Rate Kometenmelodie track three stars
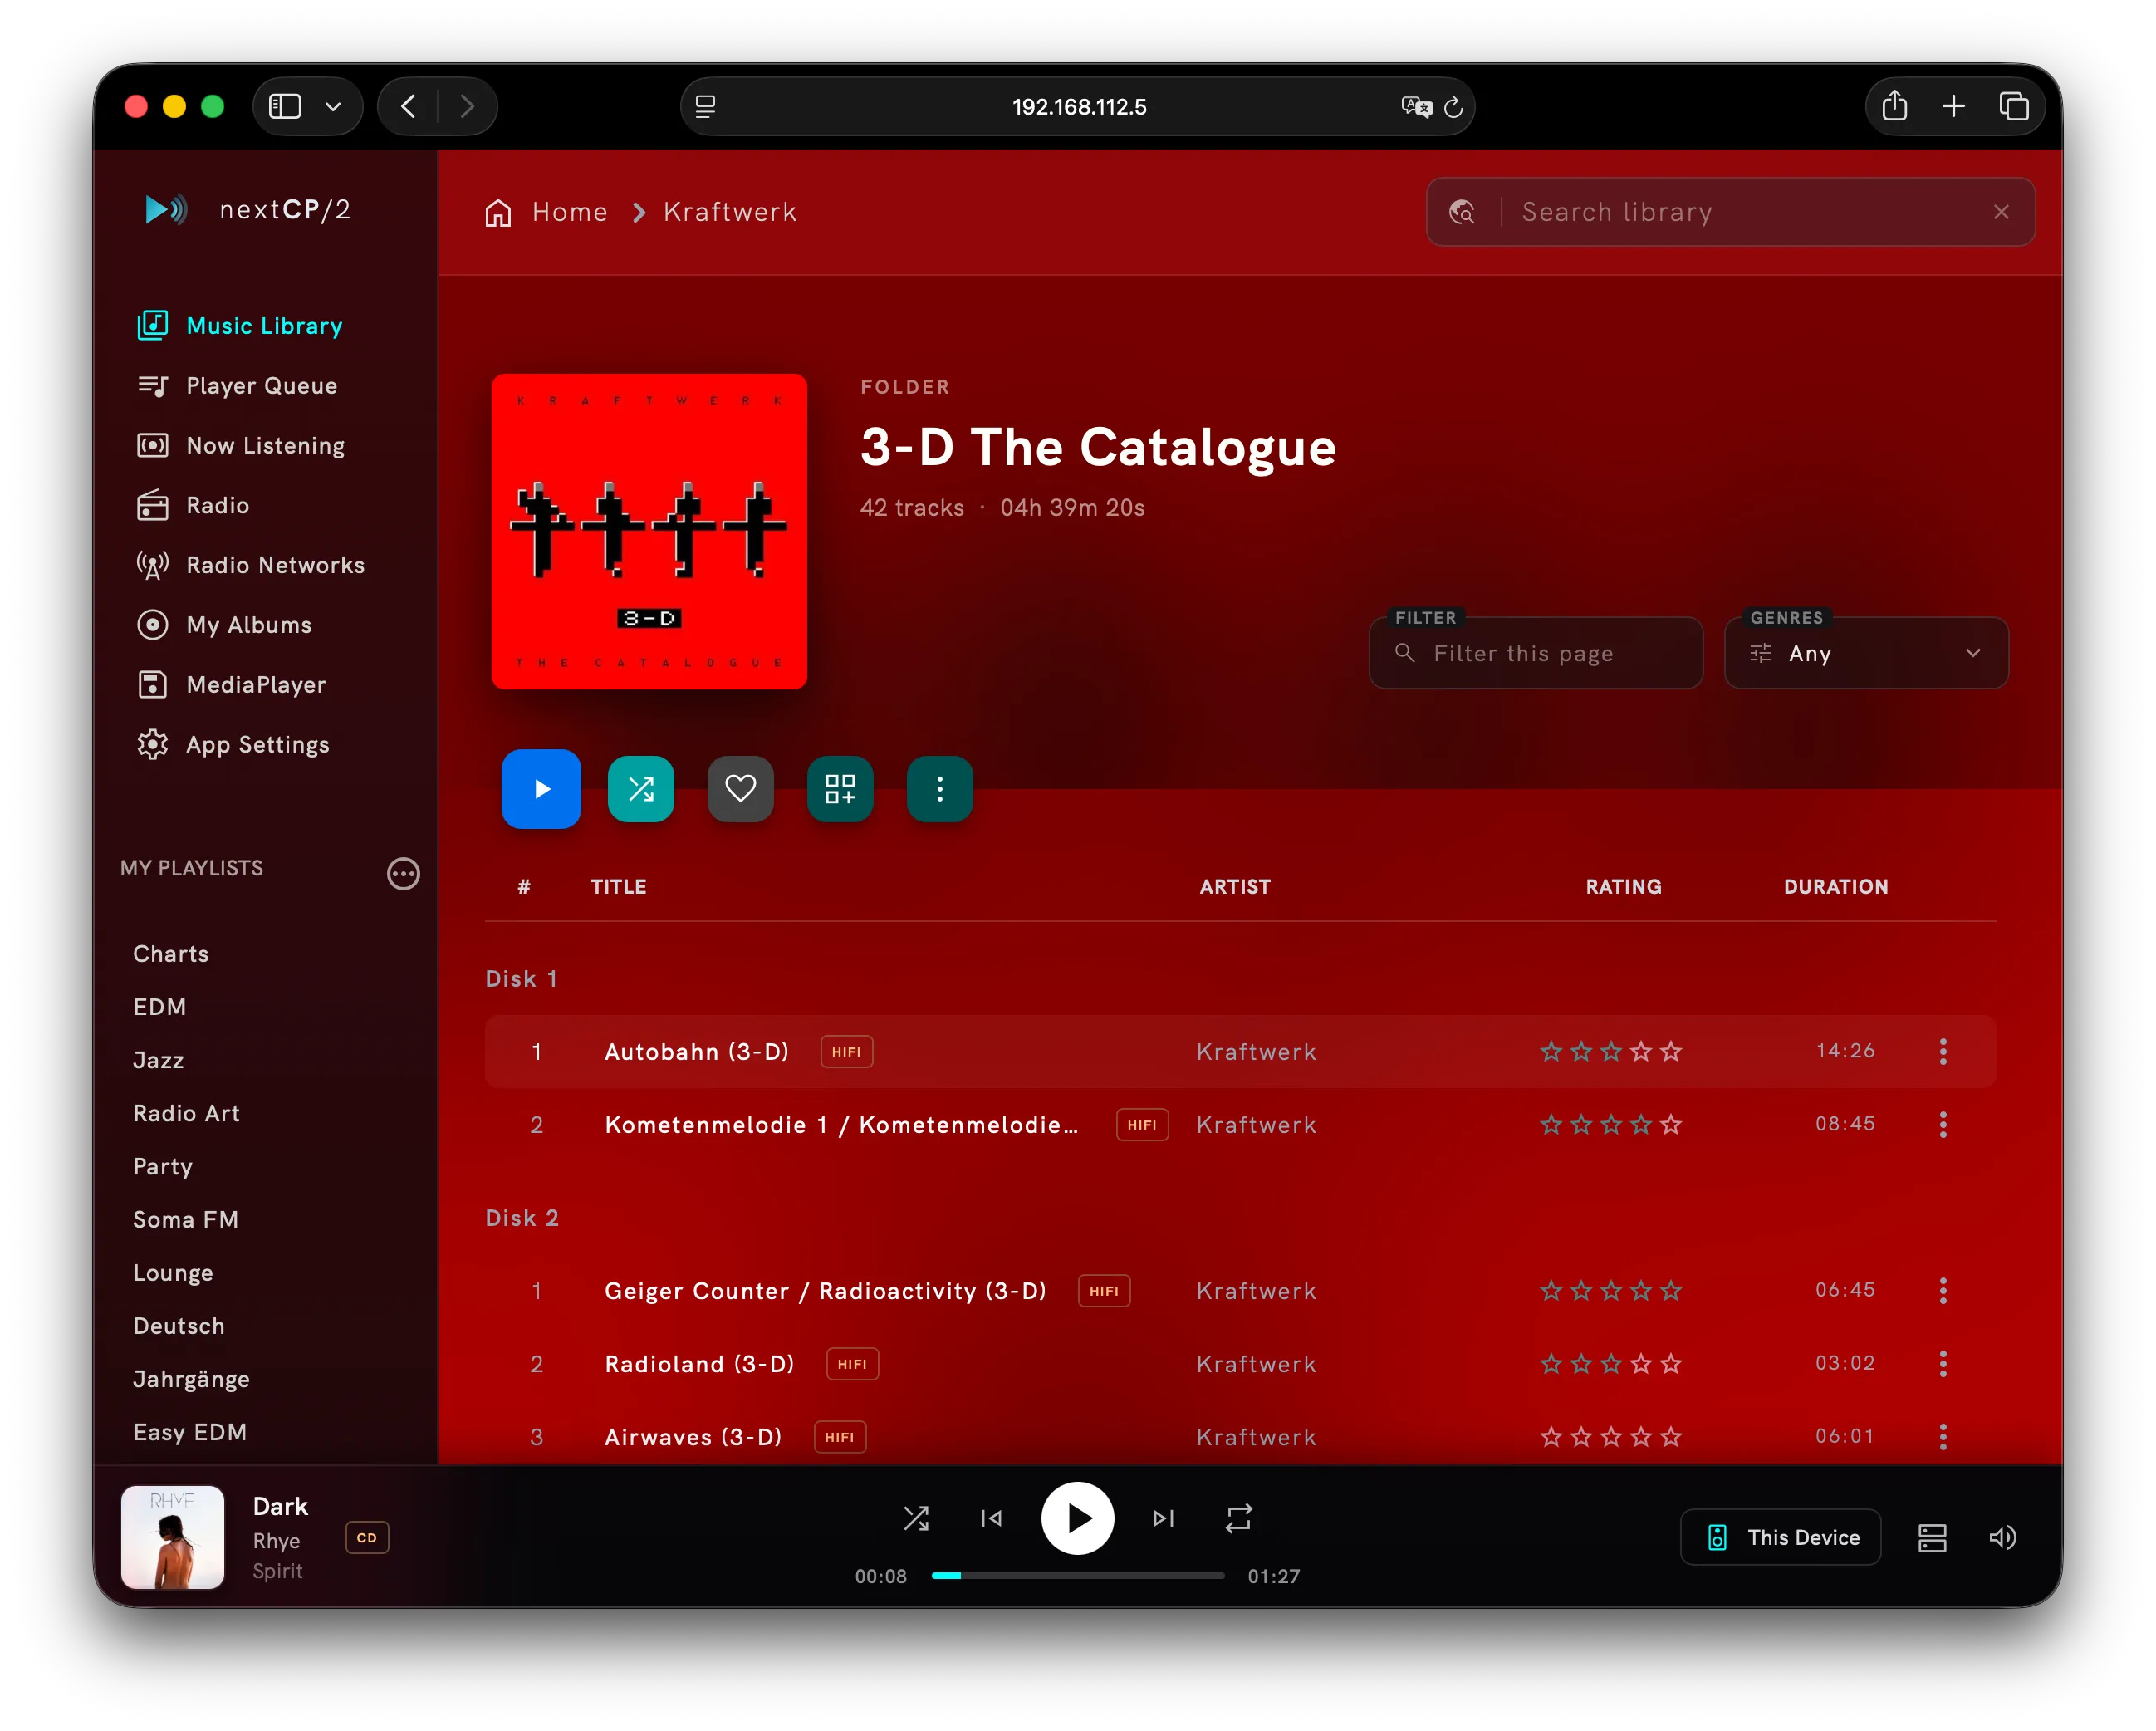 [x=1611, y=1124]
